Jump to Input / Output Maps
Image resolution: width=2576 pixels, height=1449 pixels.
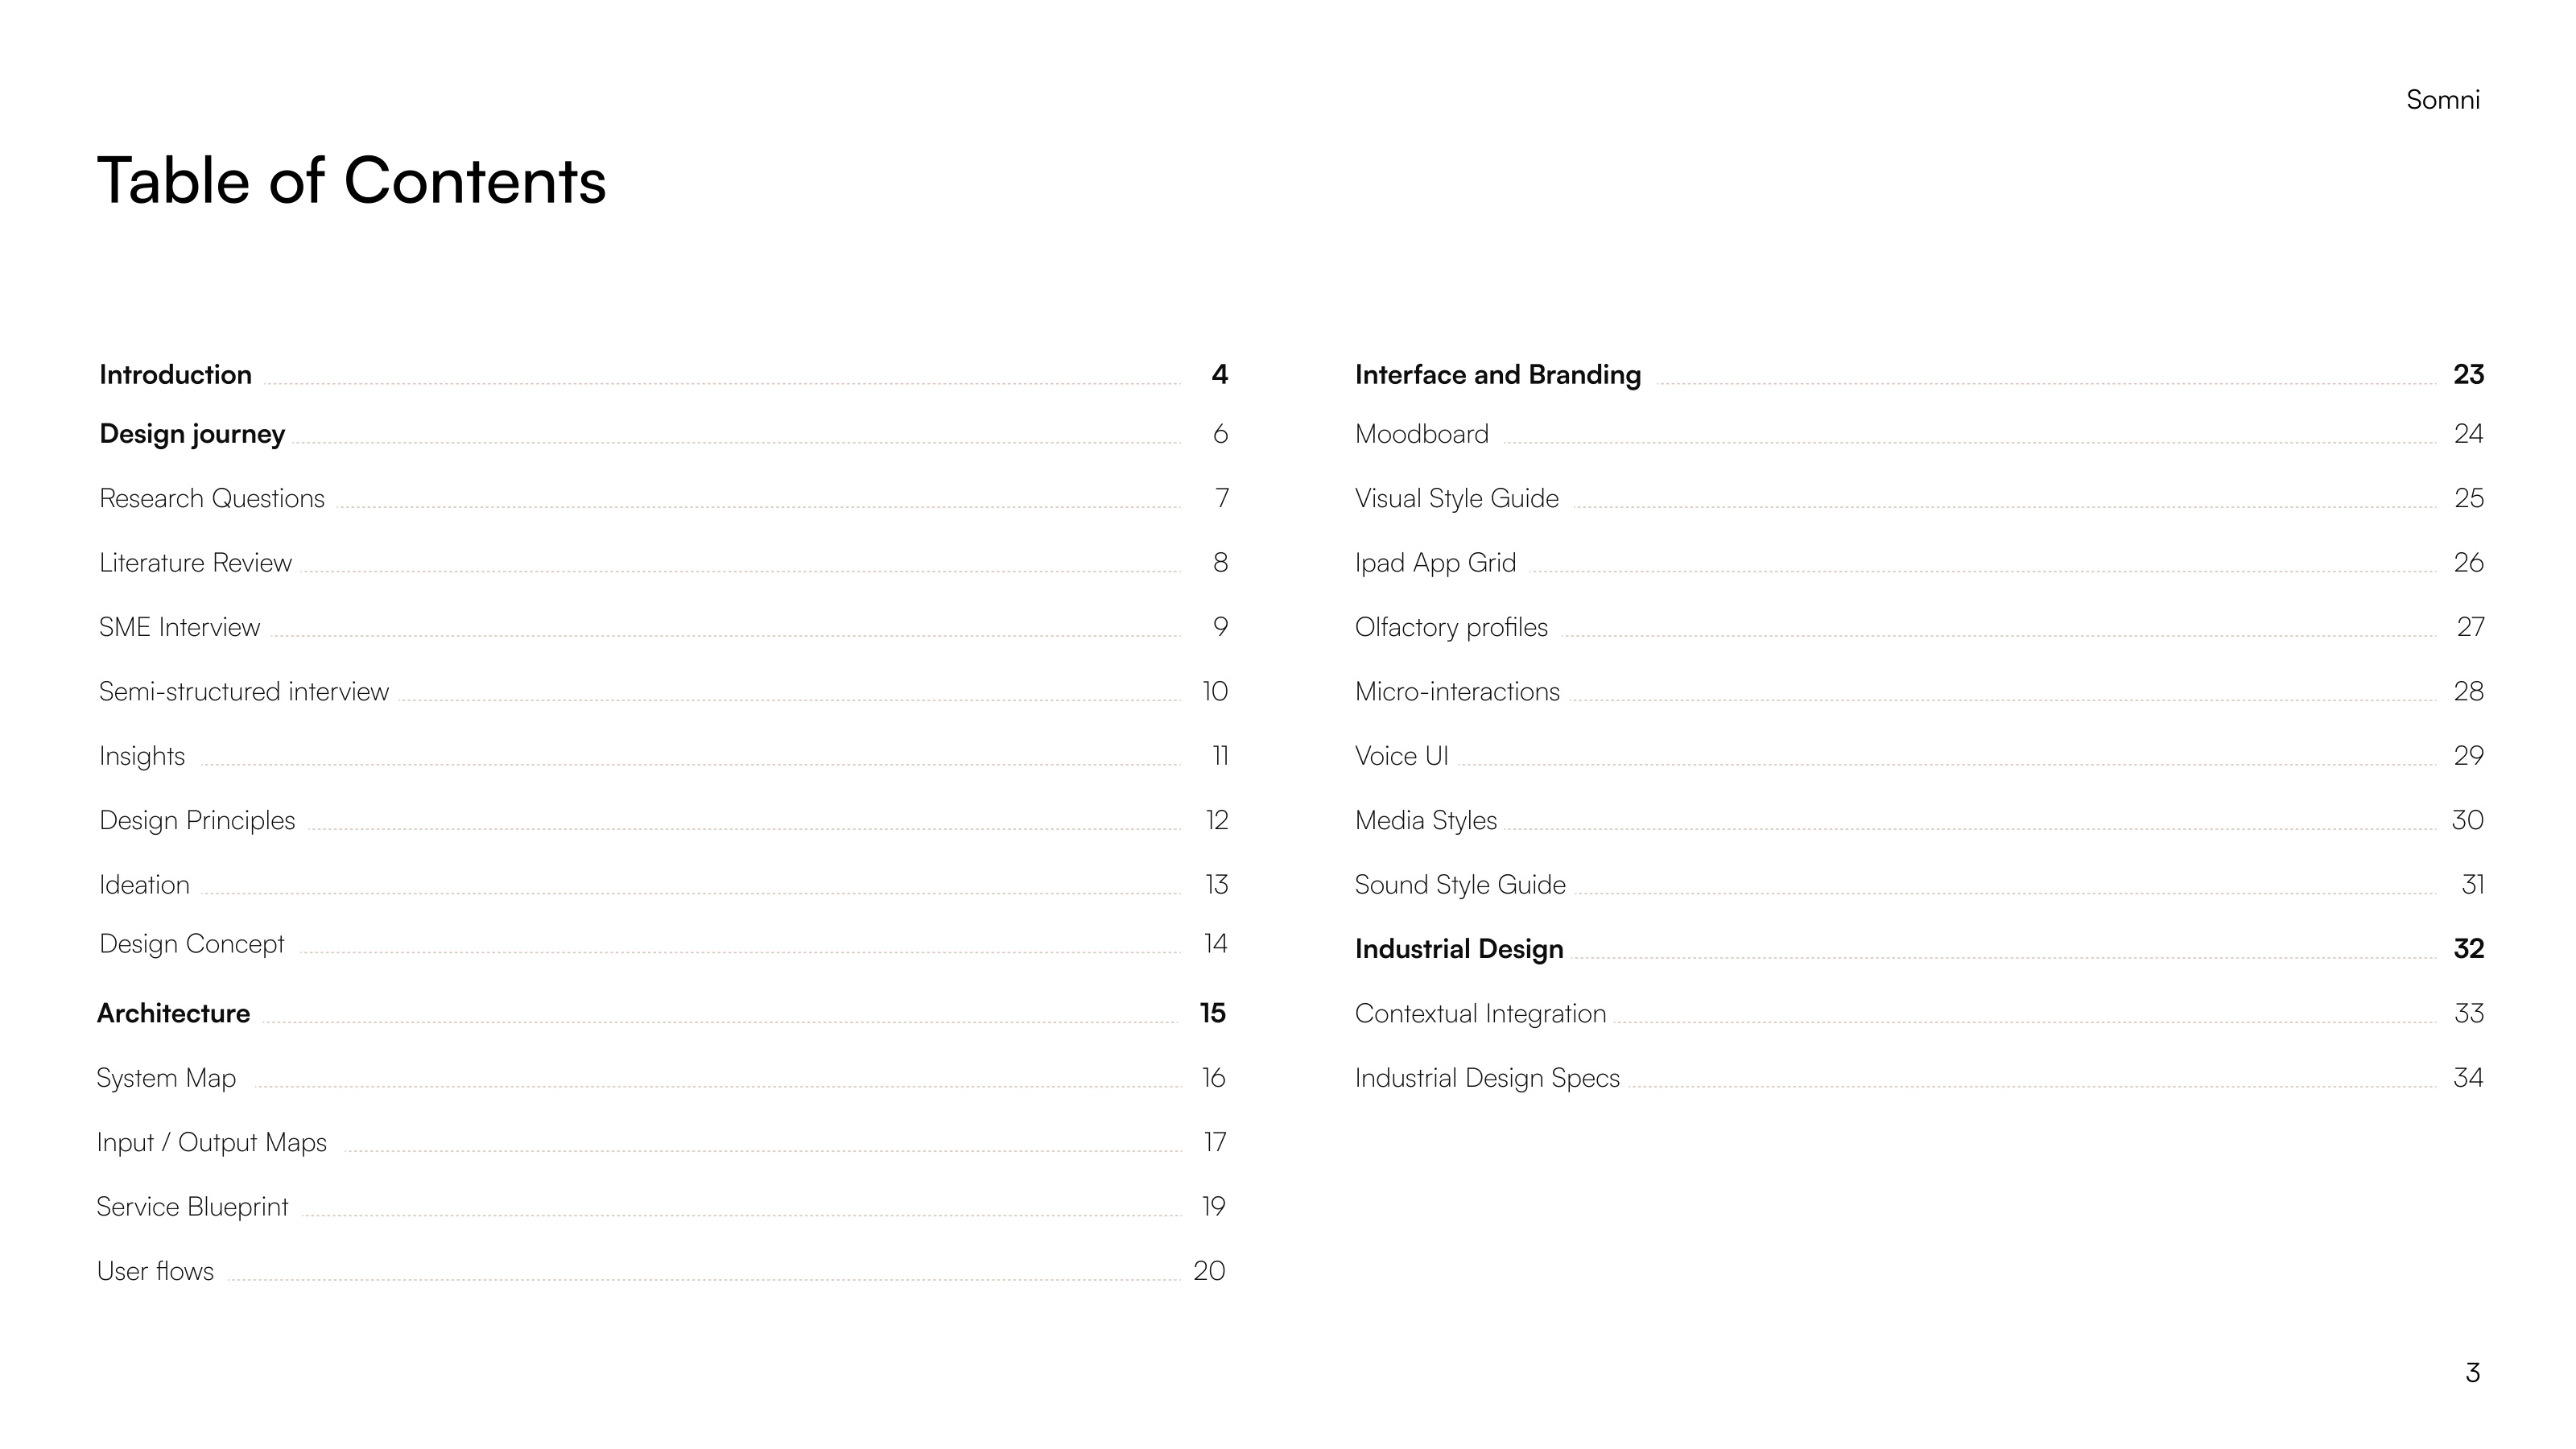coord(212,1143)
